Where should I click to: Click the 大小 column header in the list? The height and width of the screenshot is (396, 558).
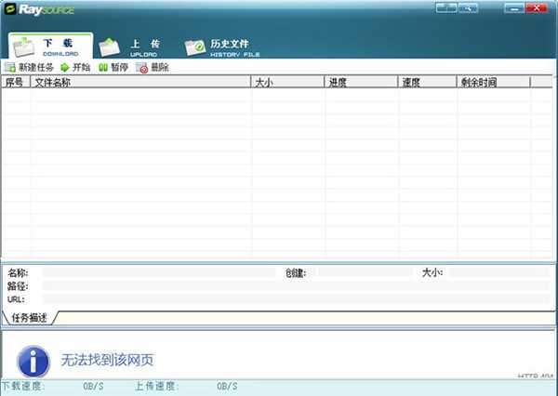click(x=287, y=83)
